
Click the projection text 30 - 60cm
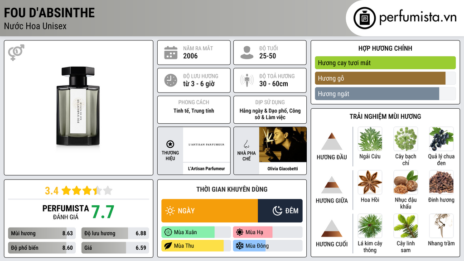pos(273,84)
